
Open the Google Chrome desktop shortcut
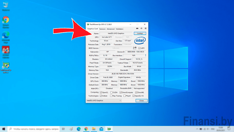click(6, 22)
